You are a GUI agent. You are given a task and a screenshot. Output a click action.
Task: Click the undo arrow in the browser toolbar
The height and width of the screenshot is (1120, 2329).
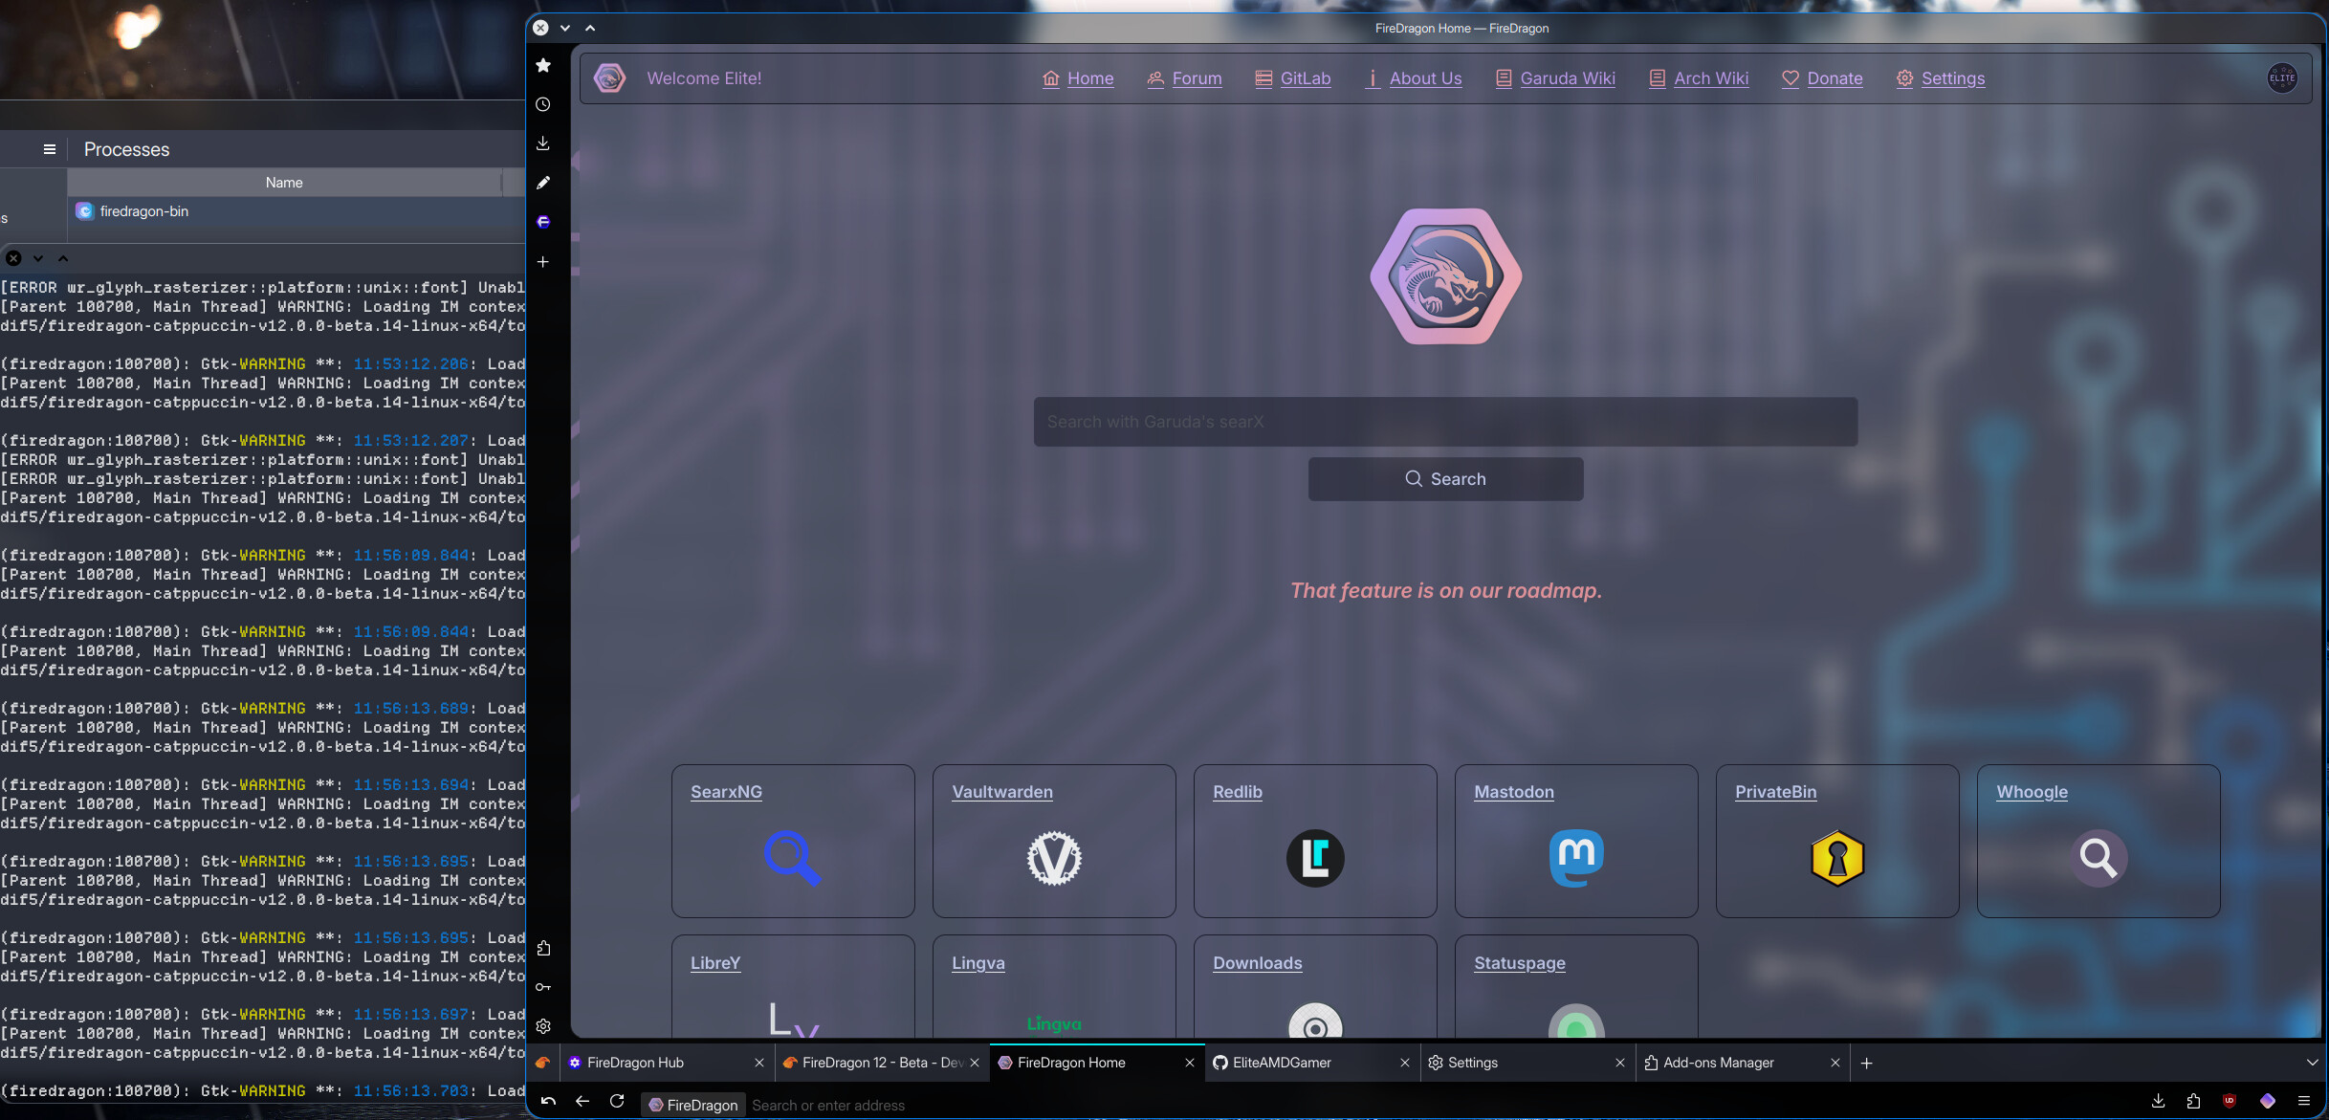[x=548, y=1101]
